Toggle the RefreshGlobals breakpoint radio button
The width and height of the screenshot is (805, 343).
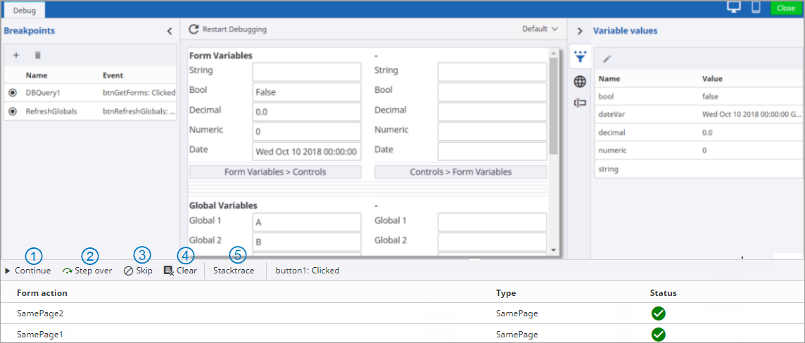[x=13, y=111]
